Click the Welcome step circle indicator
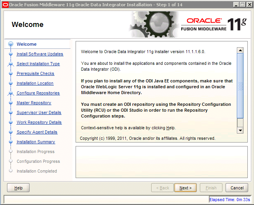The image size is (254, 205). [11, 44]
